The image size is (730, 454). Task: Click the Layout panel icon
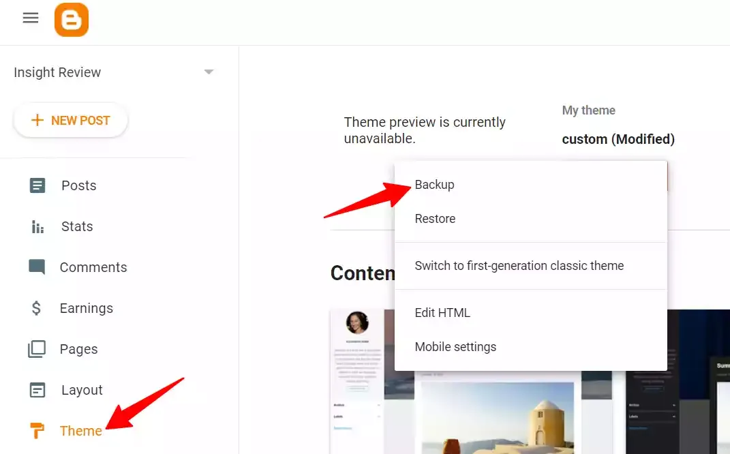(37, 390)
